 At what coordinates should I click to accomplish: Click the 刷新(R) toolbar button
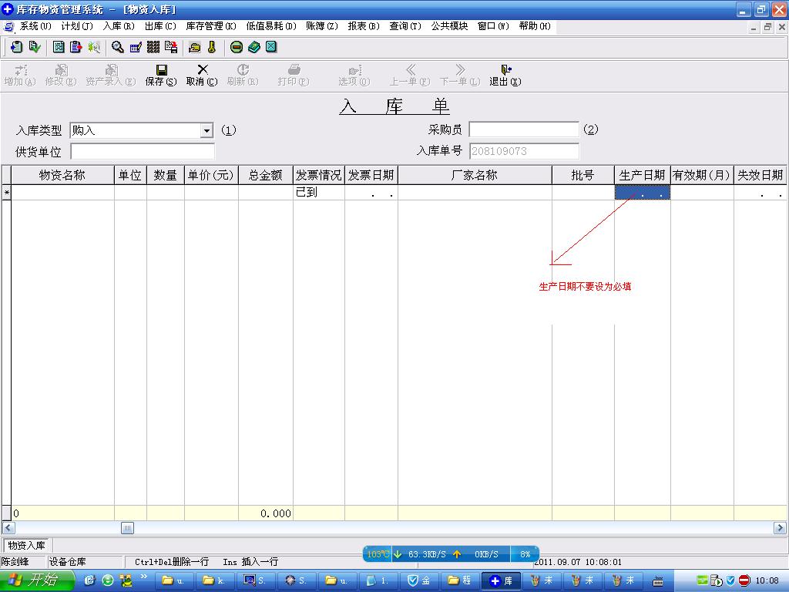243,75
